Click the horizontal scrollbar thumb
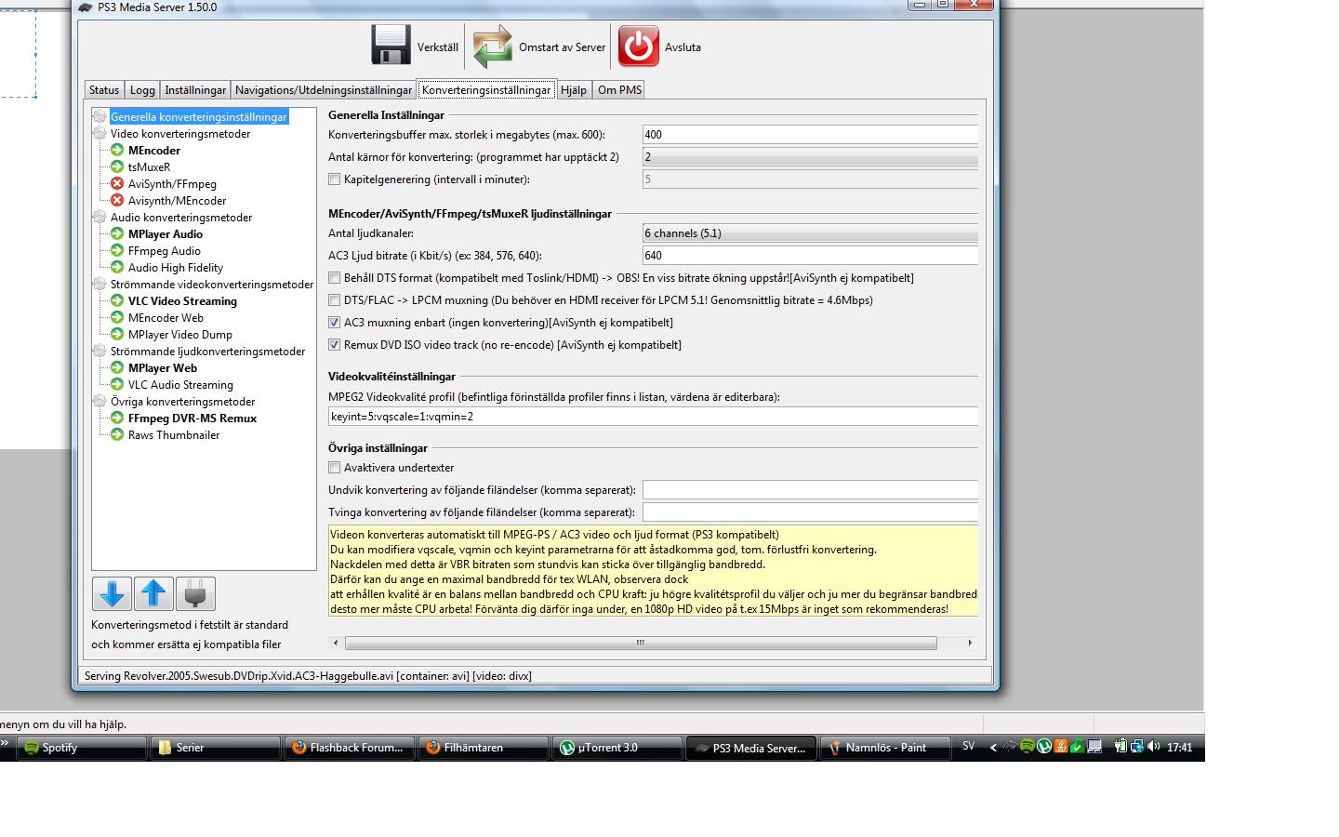 click(x=641, y=643)
